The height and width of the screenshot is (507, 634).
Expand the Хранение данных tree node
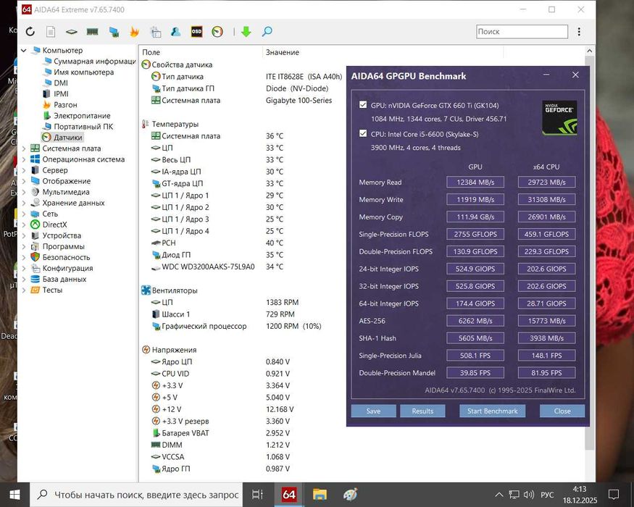24,203
